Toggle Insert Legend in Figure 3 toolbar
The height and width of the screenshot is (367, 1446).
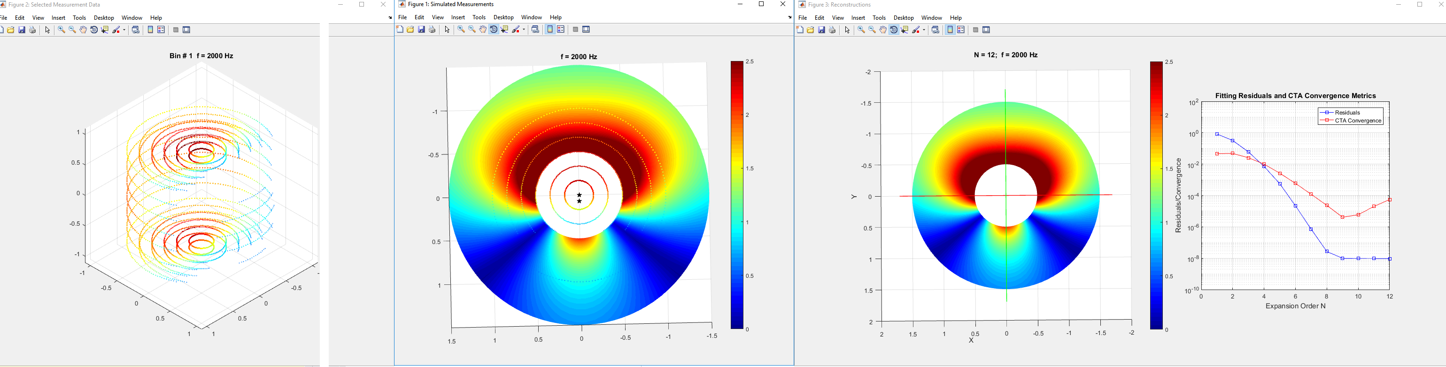click(961, 30)
